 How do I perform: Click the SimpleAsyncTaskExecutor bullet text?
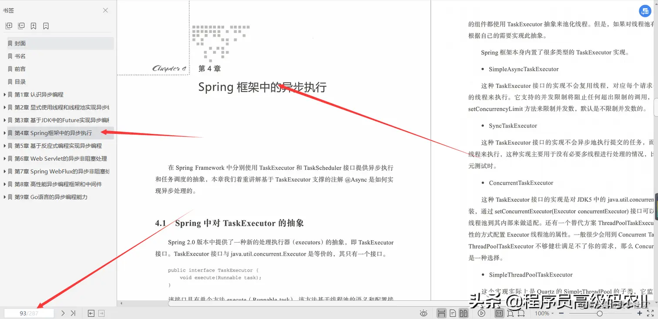pos(524,69)
